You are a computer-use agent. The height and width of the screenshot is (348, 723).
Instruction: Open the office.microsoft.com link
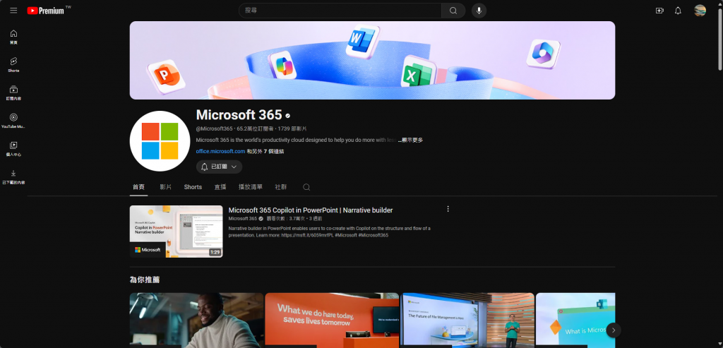point(220,151)
